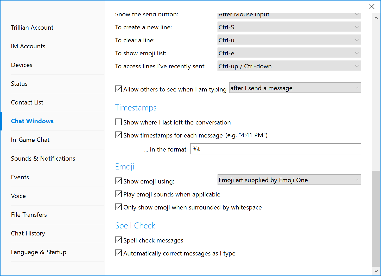The image size is (381, 276).
Task: Expand the 'To create a new line' dropdown
Action: [289, 27]
